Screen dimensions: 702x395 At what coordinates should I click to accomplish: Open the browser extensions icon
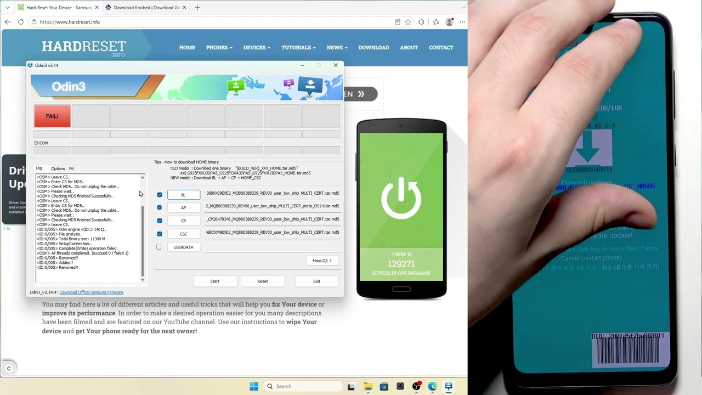coord(421,22)
